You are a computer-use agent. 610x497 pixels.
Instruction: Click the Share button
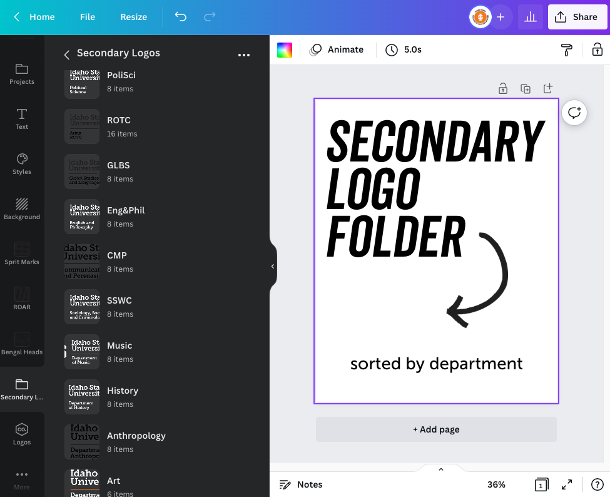click(576, 17)
